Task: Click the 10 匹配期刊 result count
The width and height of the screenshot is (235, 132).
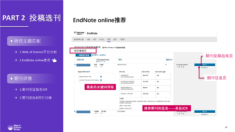Action: 80,51
